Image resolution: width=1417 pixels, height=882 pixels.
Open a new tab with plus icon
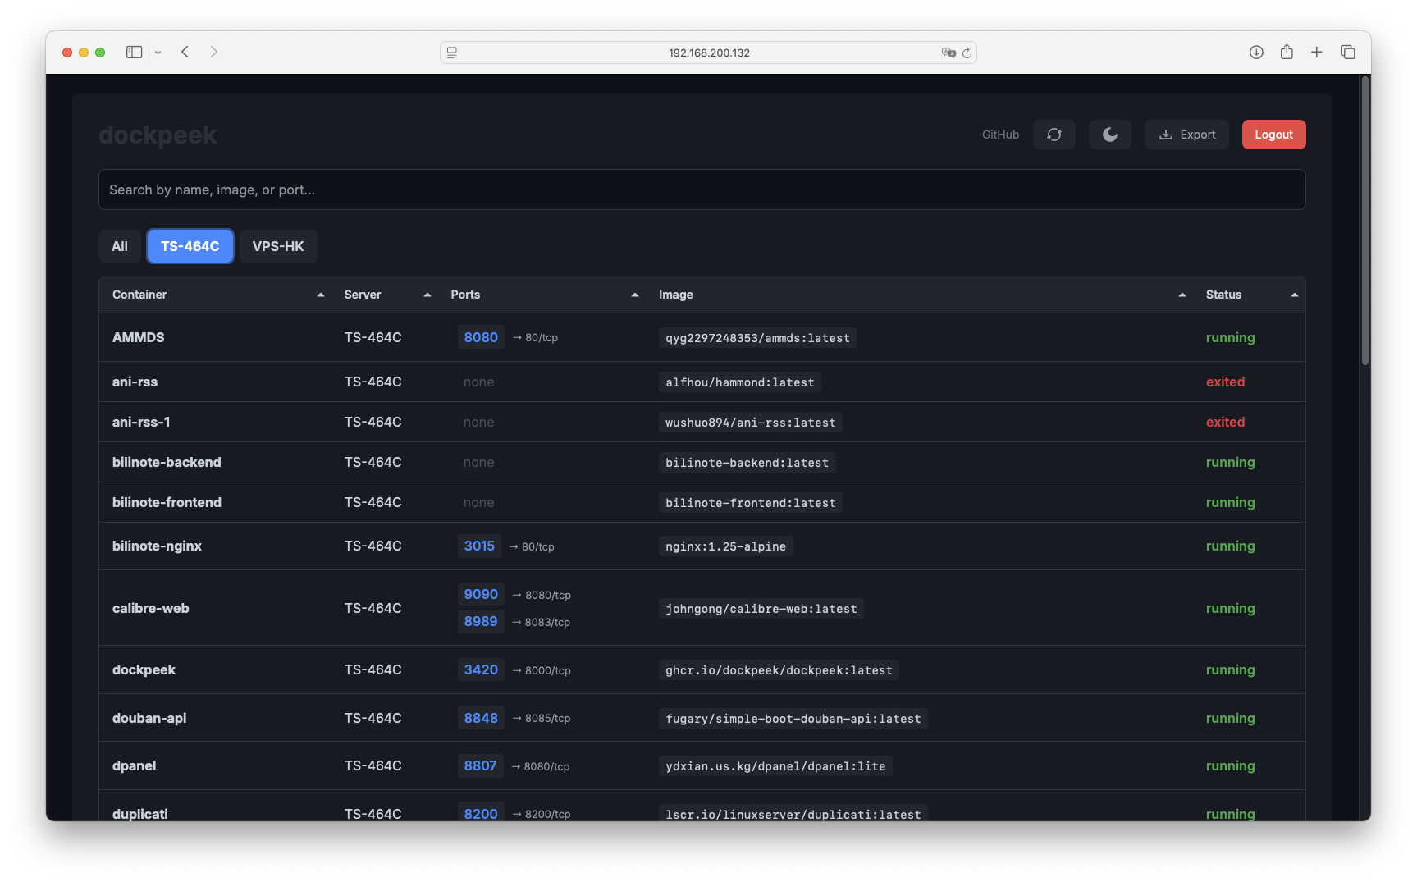pyautogui.click(x=1316, y=52)
